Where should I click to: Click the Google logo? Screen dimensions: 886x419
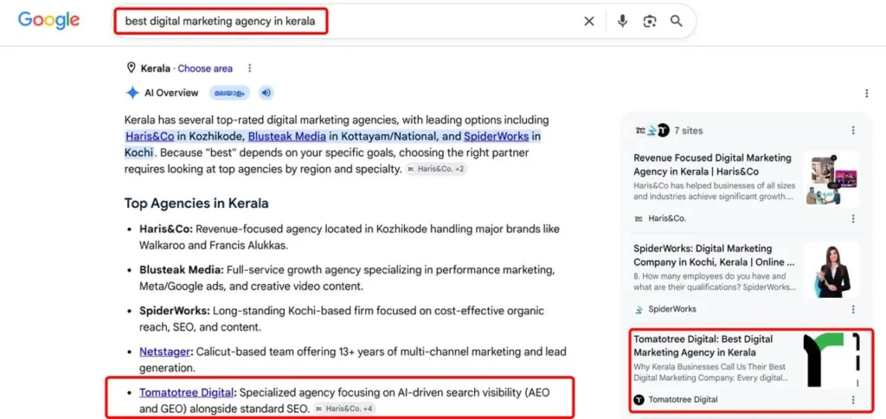pyautogui.click(x=48, y=21)
